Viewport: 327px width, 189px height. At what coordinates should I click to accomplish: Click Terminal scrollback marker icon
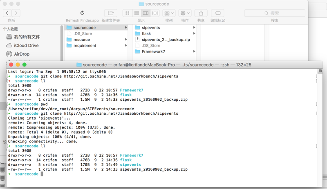point(320,71)
